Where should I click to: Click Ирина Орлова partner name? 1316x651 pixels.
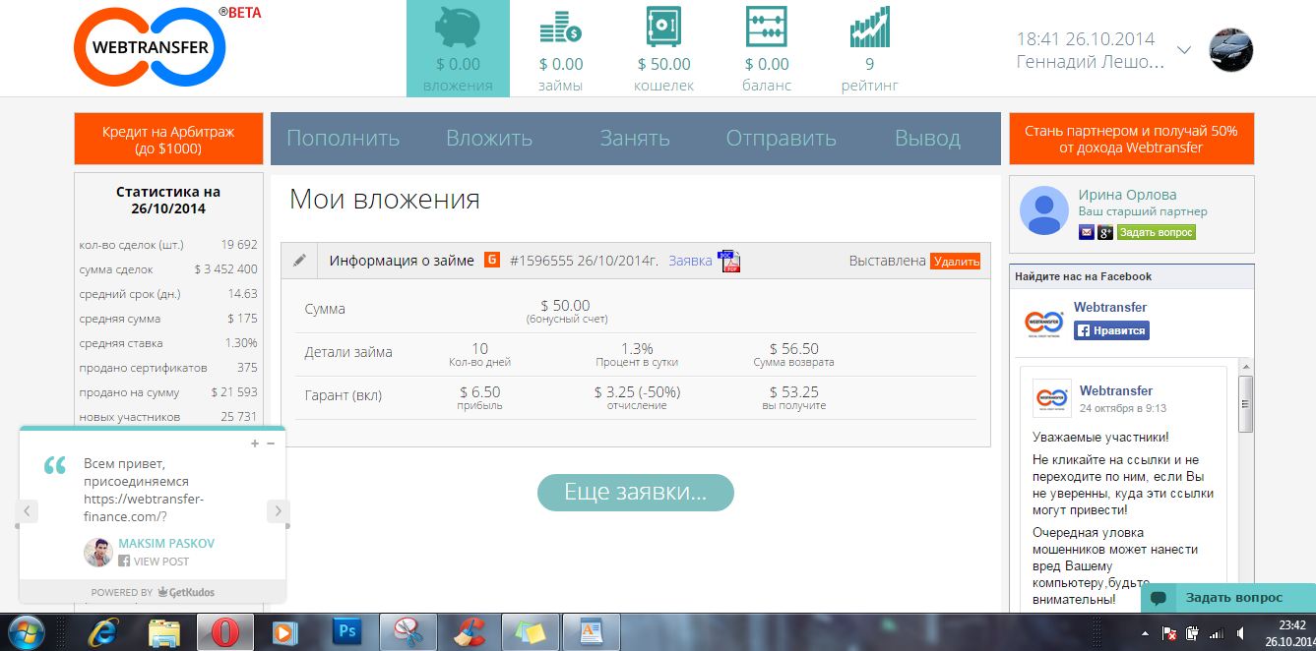pos(1127,195)
